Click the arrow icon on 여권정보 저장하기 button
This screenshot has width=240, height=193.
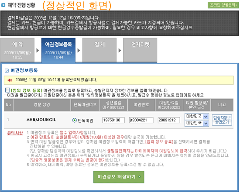coord(140,177)
